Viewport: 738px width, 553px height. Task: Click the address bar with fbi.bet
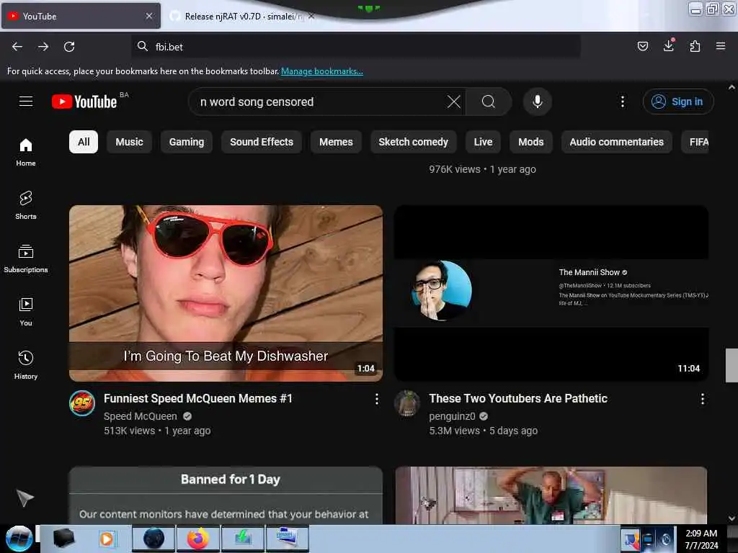tap(356, 47)
